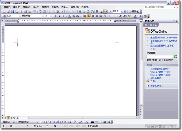Screen dimensions: 182x131
Task: Open the 格式 (Format) menu
Action: (x=45, y=7)
